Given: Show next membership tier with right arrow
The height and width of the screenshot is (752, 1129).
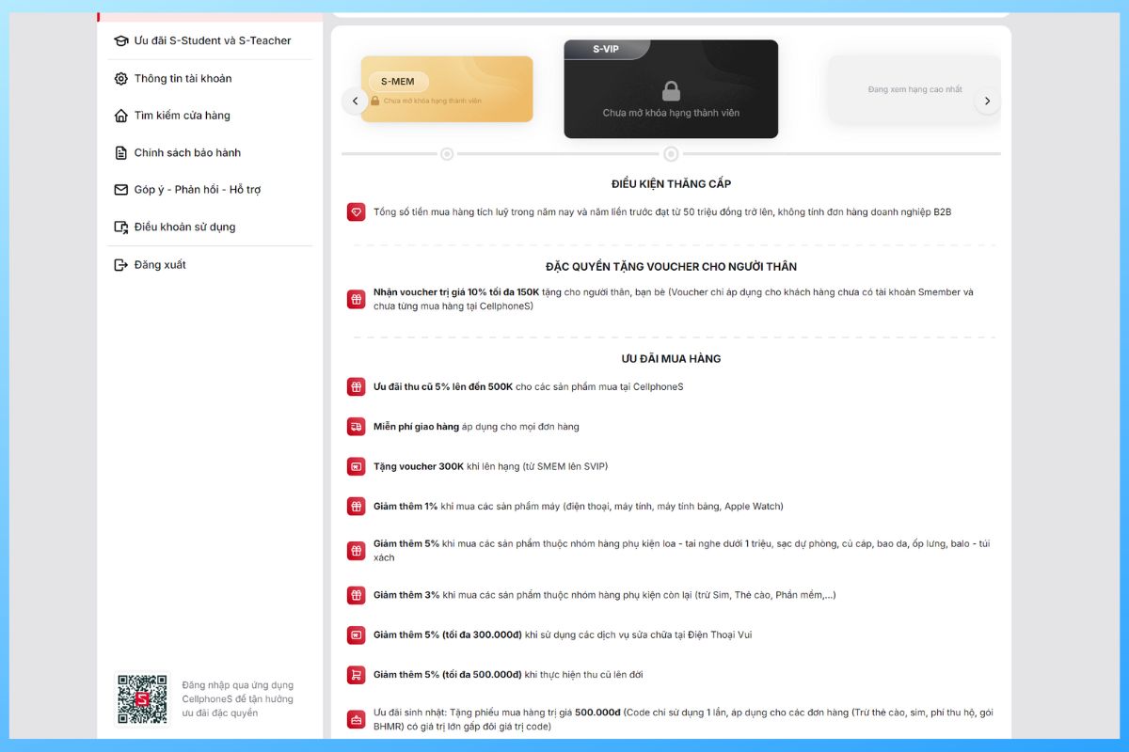Looking at the screenshot, I should (x=987, y=101).
